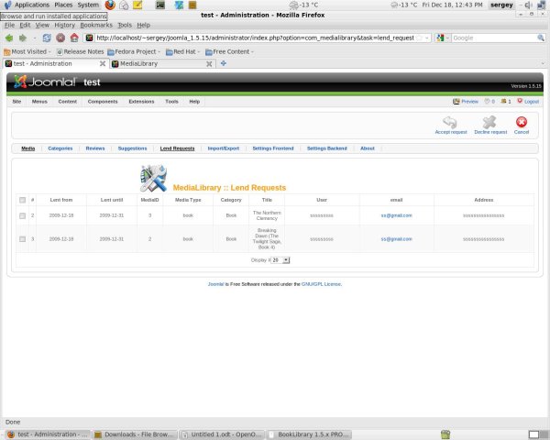This screenshot has width=550, height=440.
Task: Open the notes icon in top panel
Action: pos(137,5)
